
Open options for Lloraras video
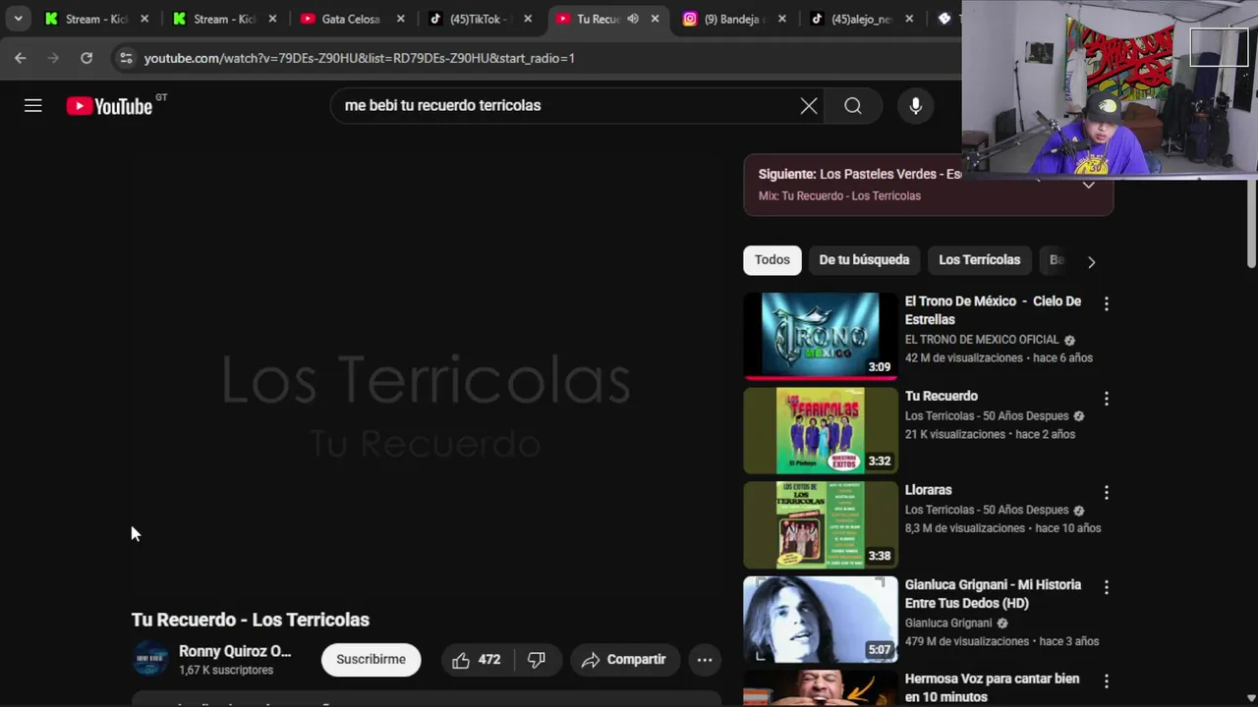click(x=1107, y=493)
